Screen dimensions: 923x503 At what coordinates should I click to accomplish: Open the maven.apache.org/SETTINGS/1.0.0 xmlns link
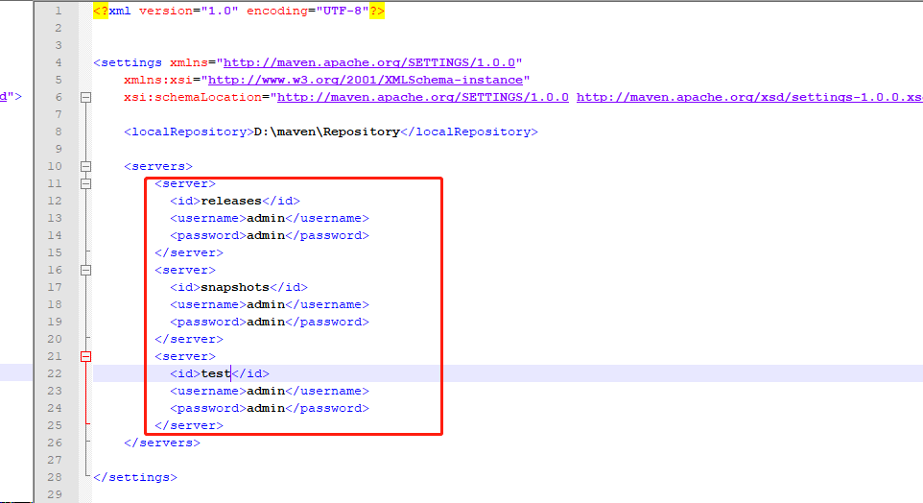point(369,62)
